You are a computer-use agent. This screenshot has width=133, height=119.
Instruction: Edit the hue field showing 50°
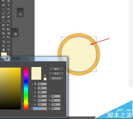click(42, 84)
